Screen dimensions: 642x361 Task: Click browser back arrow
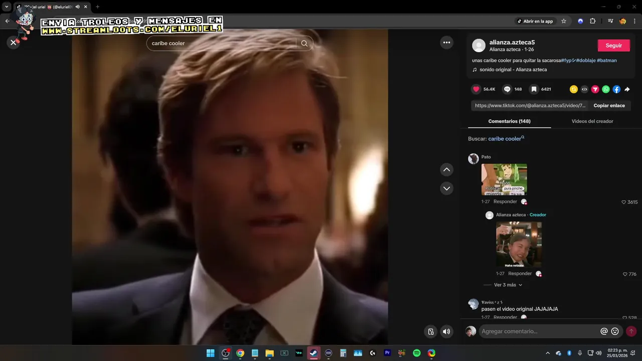[7, 21]
